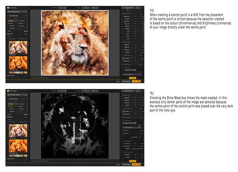
Task: Select Custom category in 1a screenshot
Action: point(12,23)
